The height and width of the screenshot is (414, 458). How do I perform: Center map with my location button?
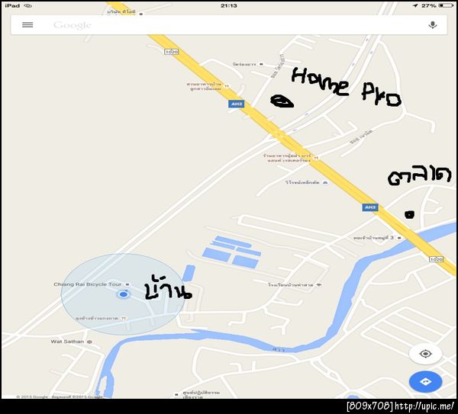[426, 354]
